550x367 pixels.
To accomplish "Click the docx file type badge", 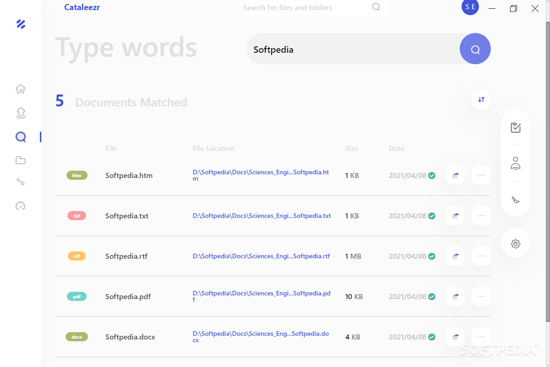I will pyautogui.click(x=77, y=337).
